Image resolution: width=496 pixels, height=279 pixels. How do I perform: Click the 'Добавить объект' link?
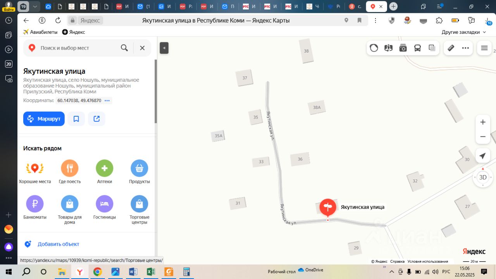(58, 244)
